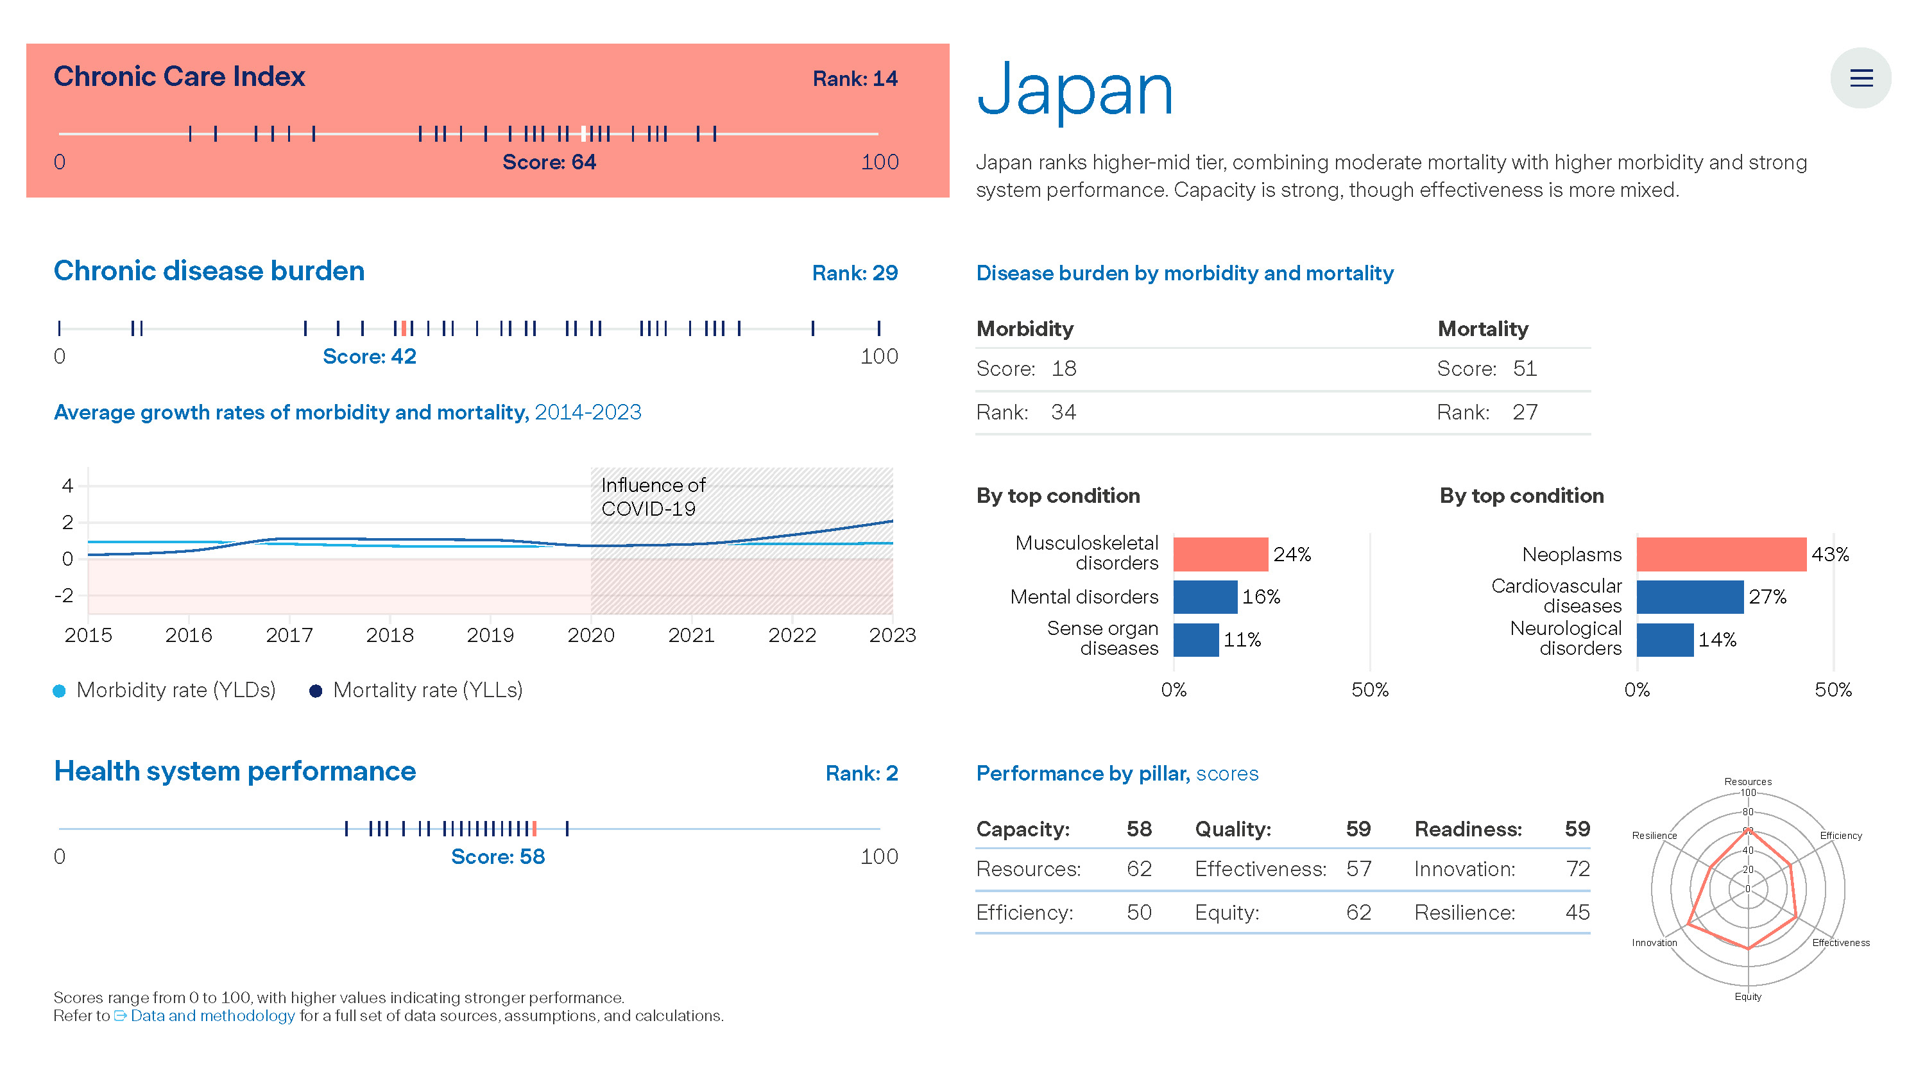
Task: Click the Health system performance heading
Action: coord(235,771)
